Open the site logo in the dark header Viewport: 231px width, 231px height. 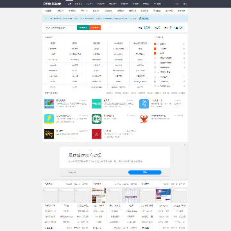pos(52,4)
